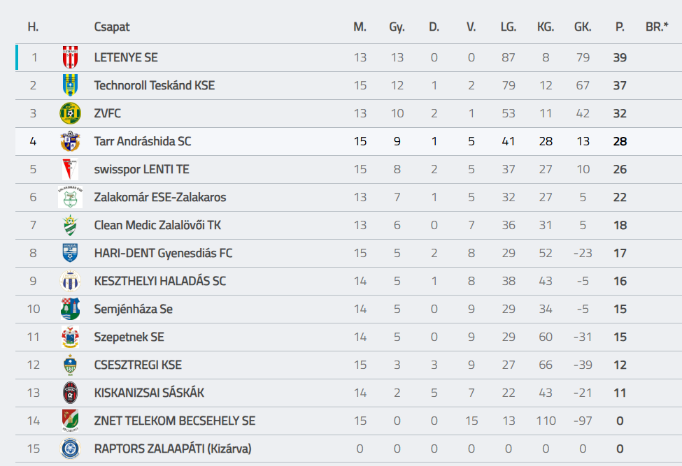Click the KISKANIZSAI SÁSKÁK round logo

70,393
